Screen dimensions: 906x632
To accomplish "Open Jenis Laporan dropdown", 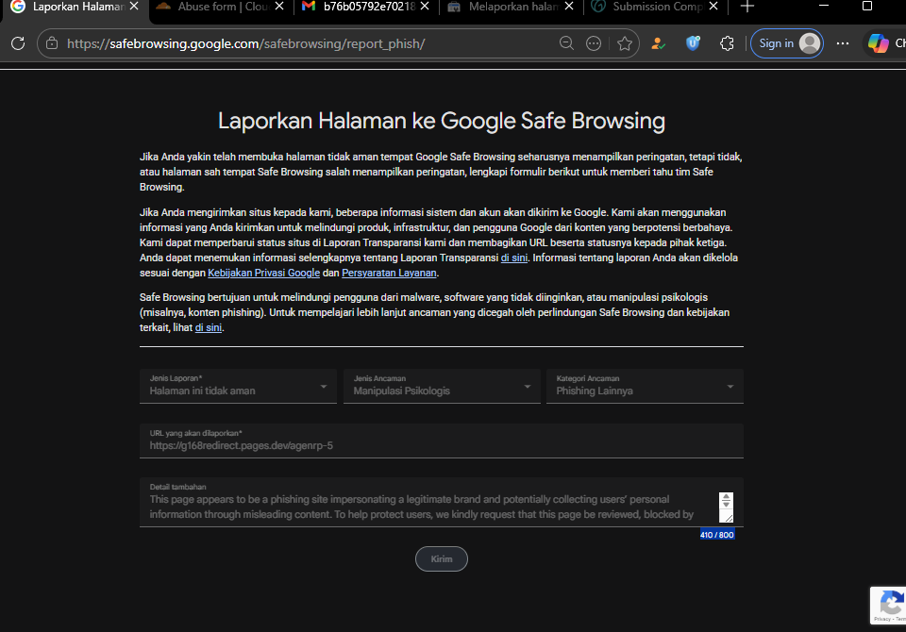I will (x=238, y=386).
